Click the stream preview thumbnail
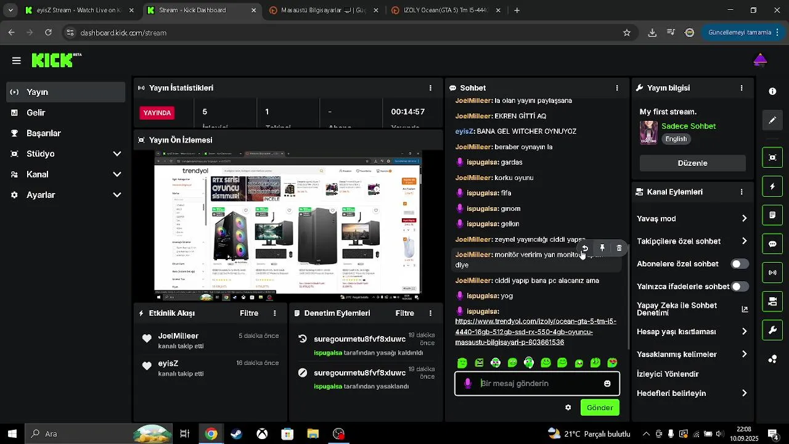Image resolution: width=789 pixels, height=444 pixels. point(288,225)
